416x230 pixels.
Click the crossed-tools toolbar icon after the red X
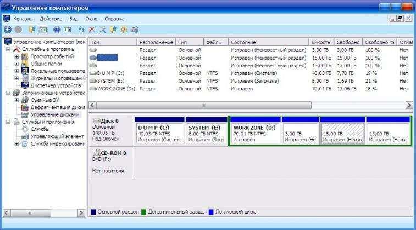pyautogui.click(x=102, y=30)
